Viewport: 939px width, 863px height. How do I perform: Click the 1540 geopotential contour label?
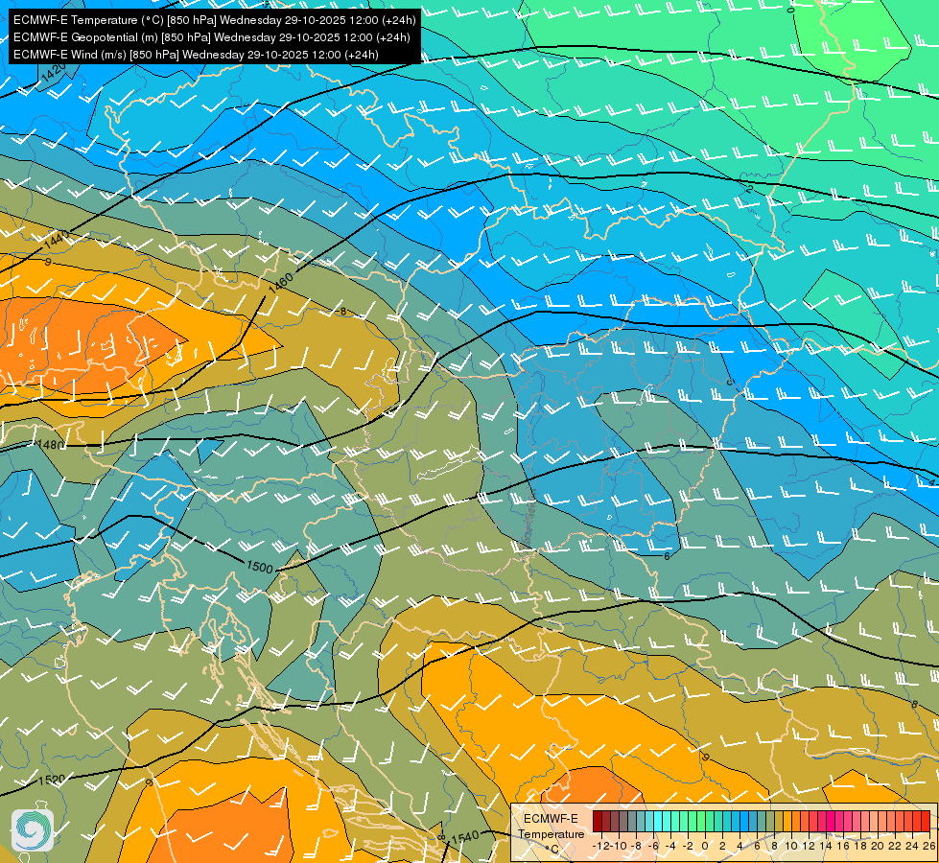(x=465, y=837)
